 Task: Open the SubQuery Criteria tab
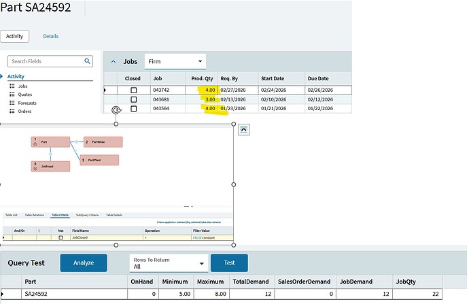click(87, 215)
